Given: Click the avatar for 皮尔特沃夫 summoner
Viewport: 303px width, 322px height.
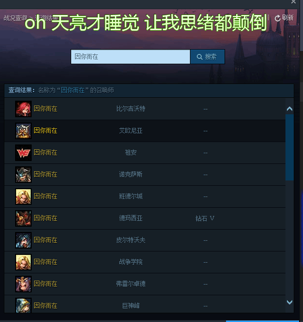Looking at the screenshot, I should [23, 240].
